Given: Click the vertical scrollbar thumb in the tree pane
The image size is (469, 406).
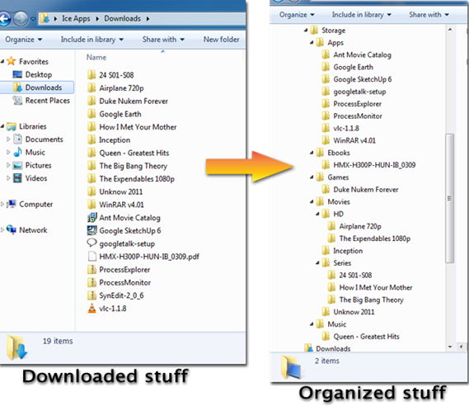Looking at the screenshot, I should coord(449,199).
